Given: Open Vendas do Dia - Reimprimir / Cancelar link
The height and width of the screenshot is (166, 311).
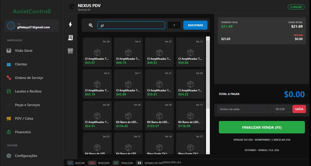Looking at the screenshot, I should (262, 140).
